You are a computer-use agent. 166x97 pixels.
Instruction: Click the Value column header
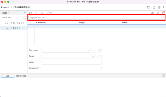pos(124,23)
